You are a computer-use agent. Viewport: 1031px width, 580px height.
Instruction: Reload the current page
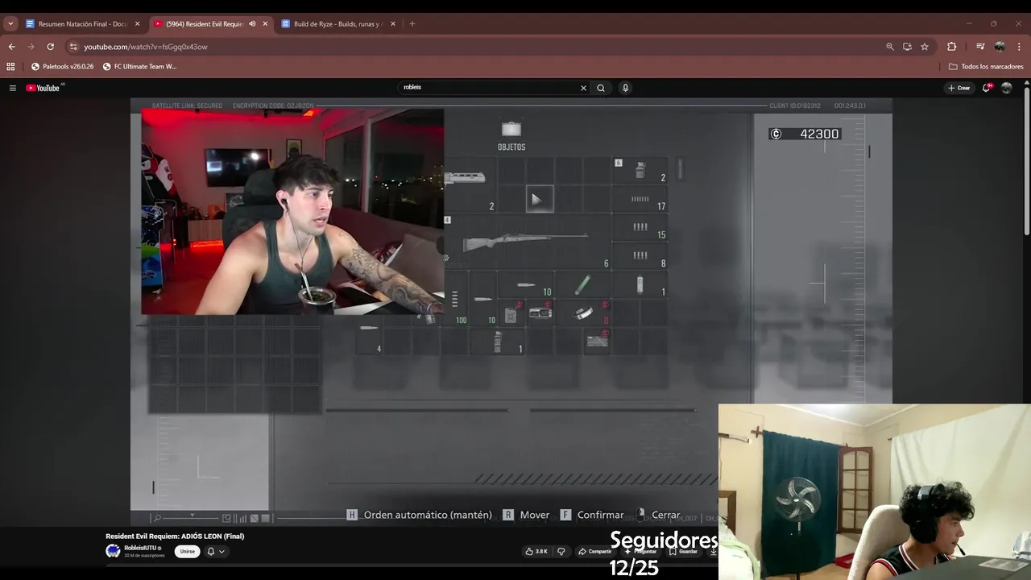(x=50, y=47)
